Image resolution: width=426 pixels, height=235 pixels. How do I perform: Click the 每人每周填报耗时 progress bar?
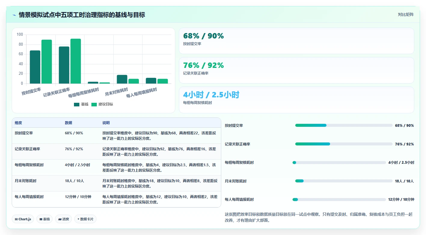[x=339, y=200]
